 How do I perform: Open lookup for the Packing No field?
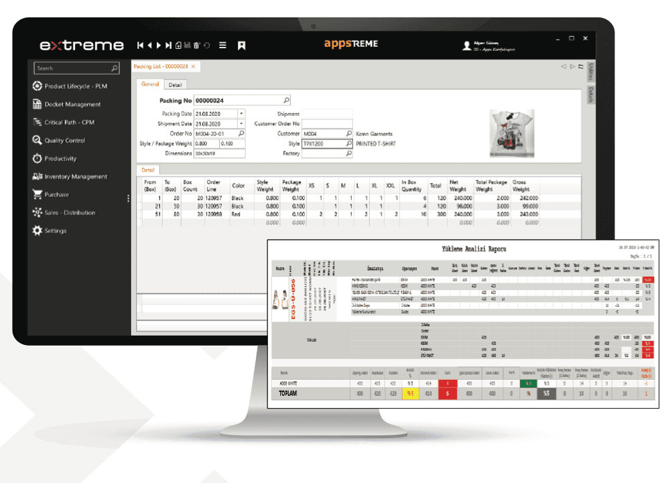click(287, 100)
